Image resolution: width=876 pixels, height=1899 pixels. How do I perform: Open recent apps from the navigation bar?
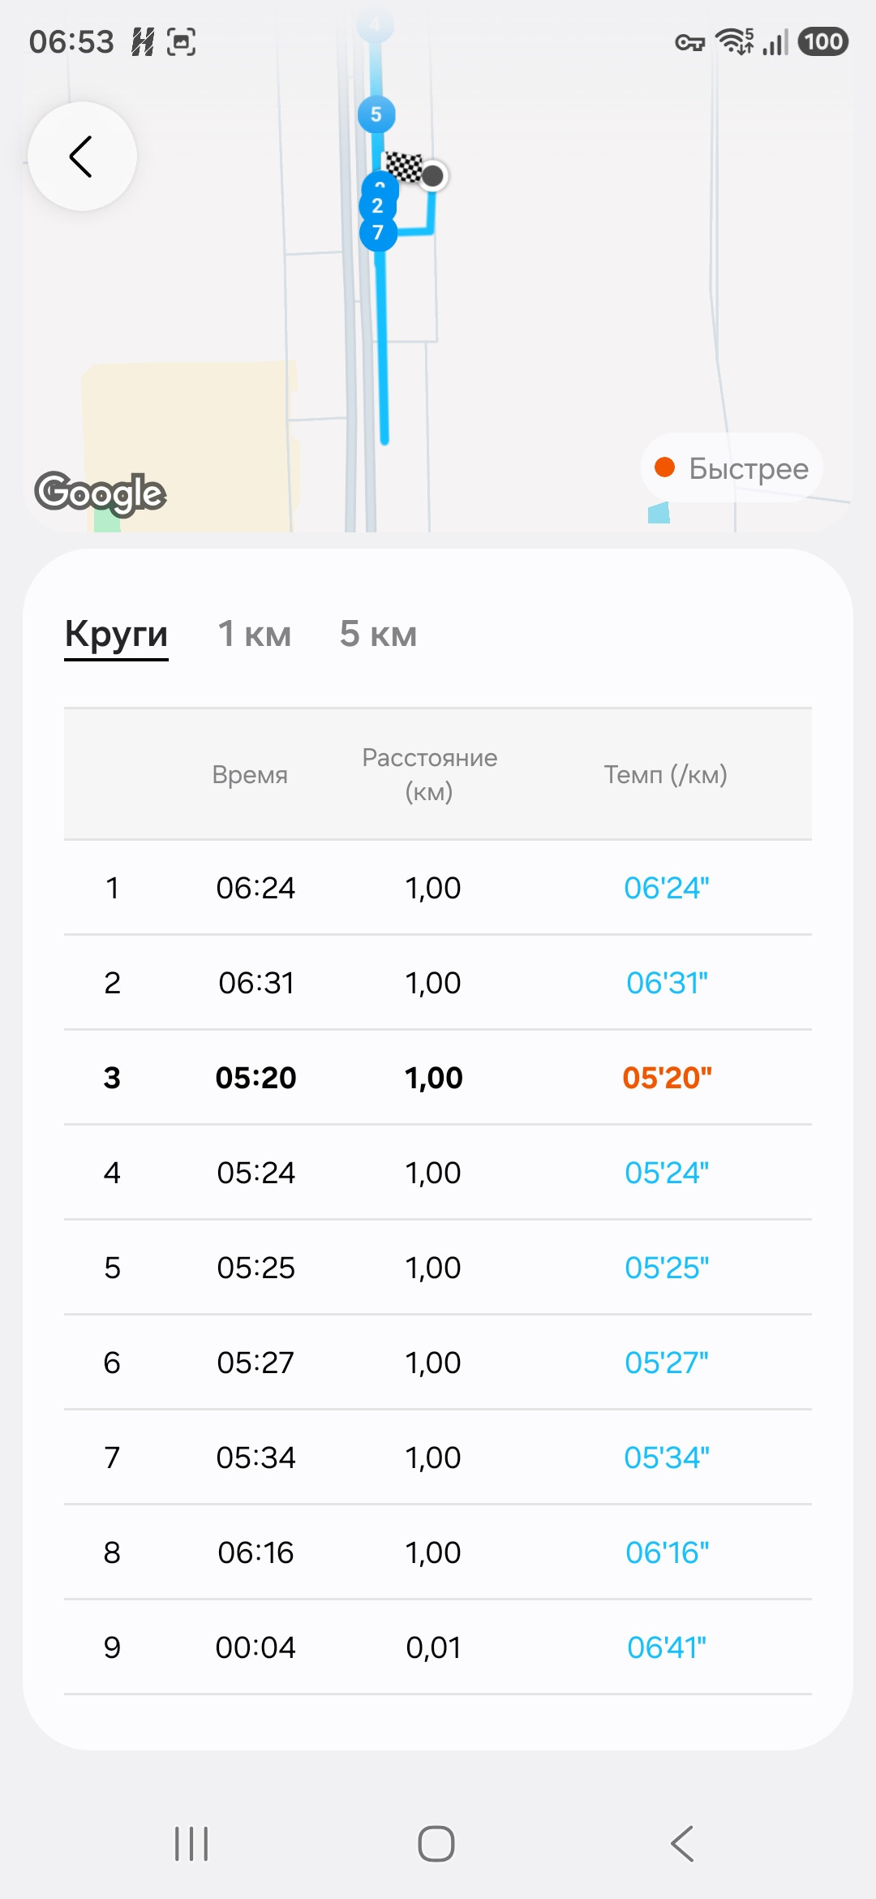(x=191, y=1844)
